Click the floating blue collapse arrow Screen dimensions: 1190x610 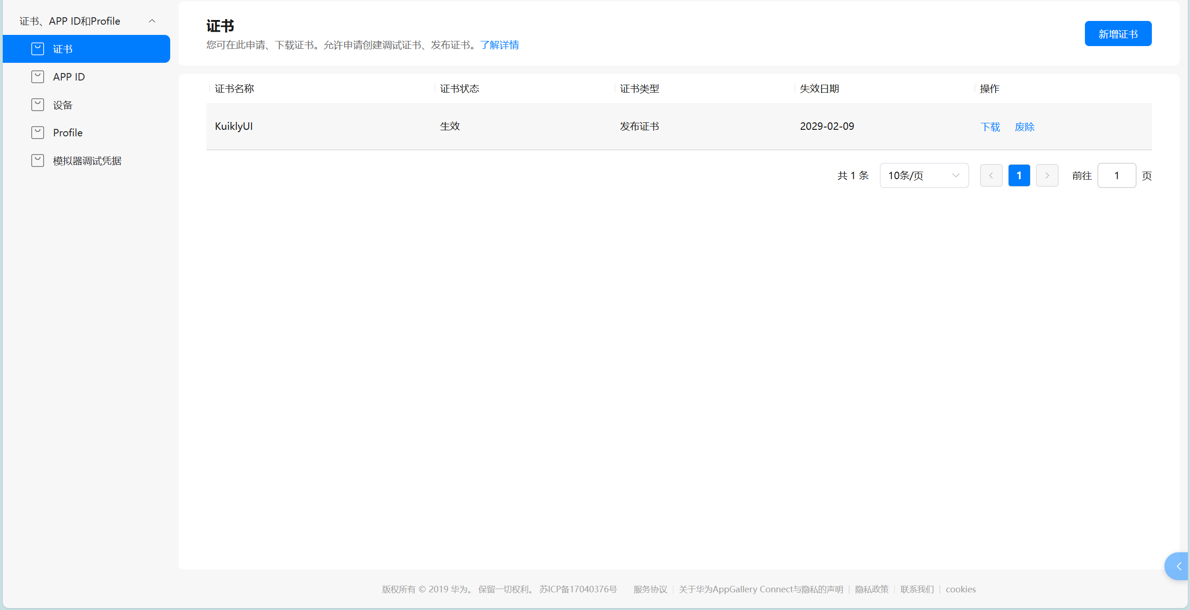pos(1178,566)
